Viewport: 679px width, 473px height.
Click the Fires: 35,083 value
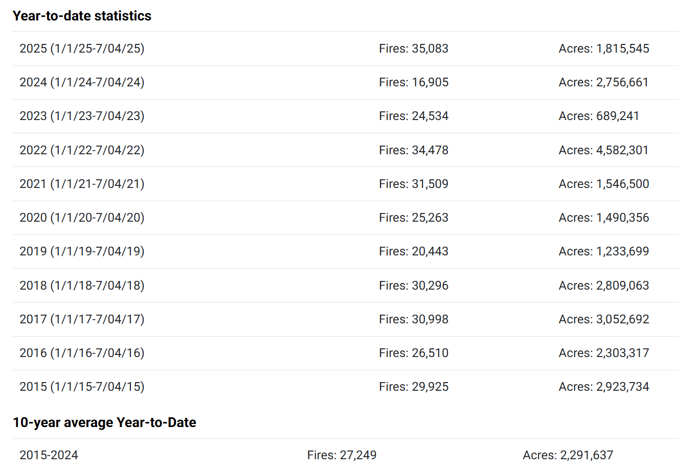[414, 49]
